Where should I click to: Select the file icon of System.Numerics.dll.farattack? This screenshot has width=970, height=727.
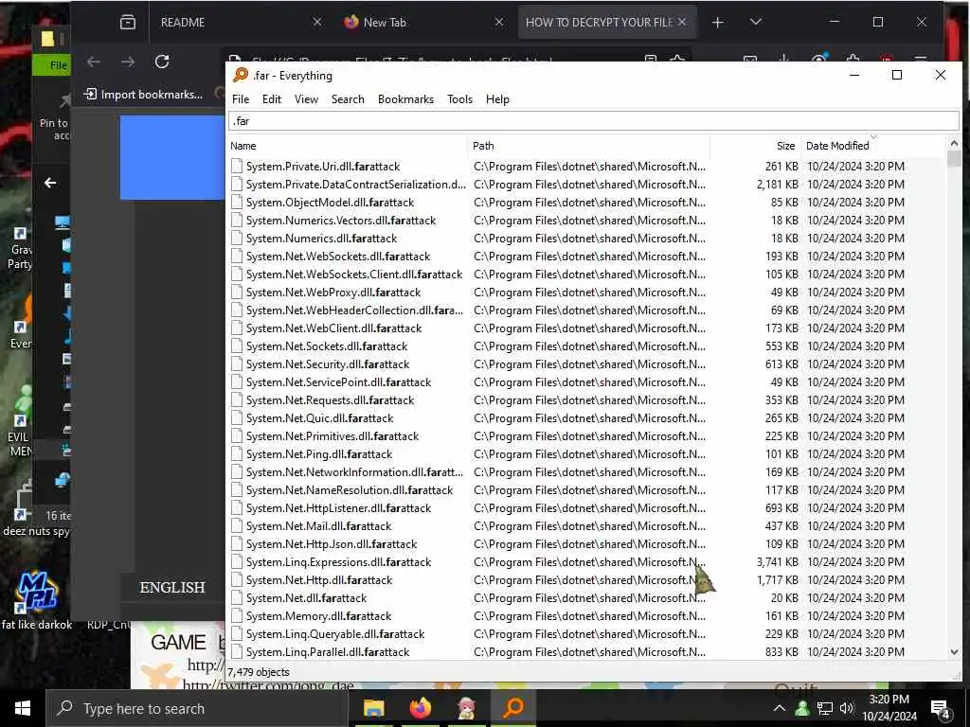(x=237, y=238)
